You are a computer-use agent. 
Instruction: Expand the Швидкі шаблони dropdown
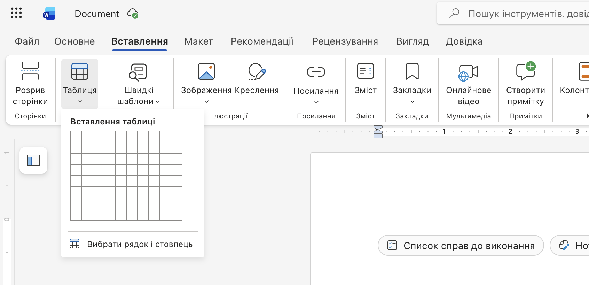coord(139,84)
